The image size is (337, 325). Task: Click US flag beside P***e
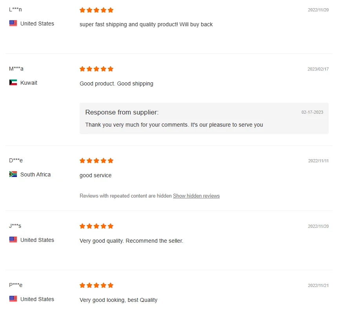pyautogui.click(x=13, y=299)
